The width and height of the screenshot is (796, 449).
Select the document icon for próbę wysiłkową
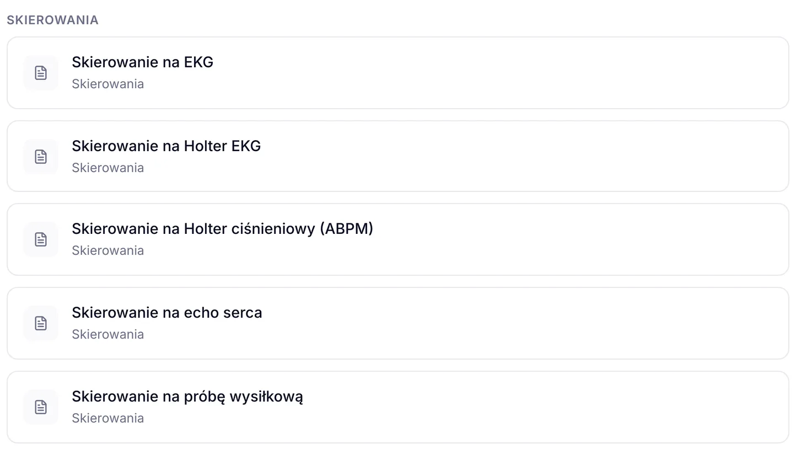coord(41,407)
